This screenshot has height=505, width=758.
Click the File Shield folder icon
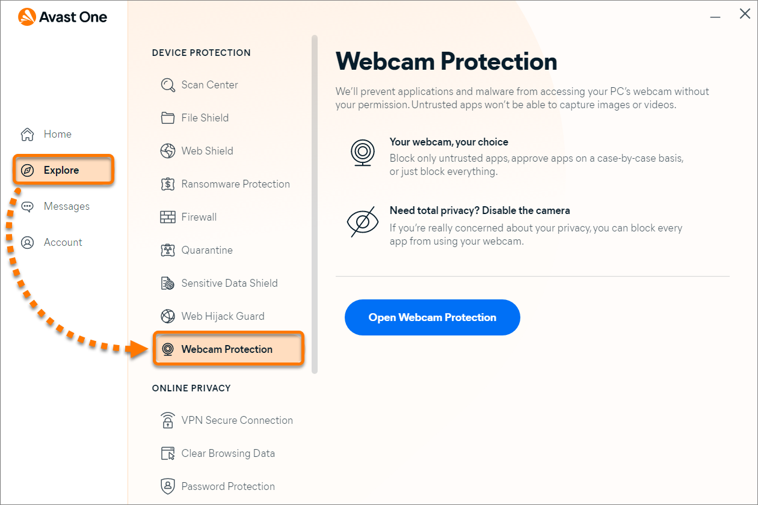(x=168, y=118)
